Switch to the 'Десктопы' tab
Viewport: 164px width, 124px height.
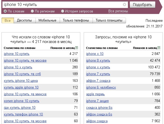tap(25, 20)
